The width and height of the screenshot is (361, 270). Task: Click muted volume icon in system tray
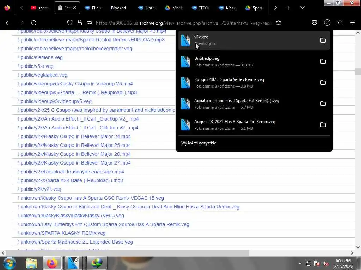[x=325, y=264]
